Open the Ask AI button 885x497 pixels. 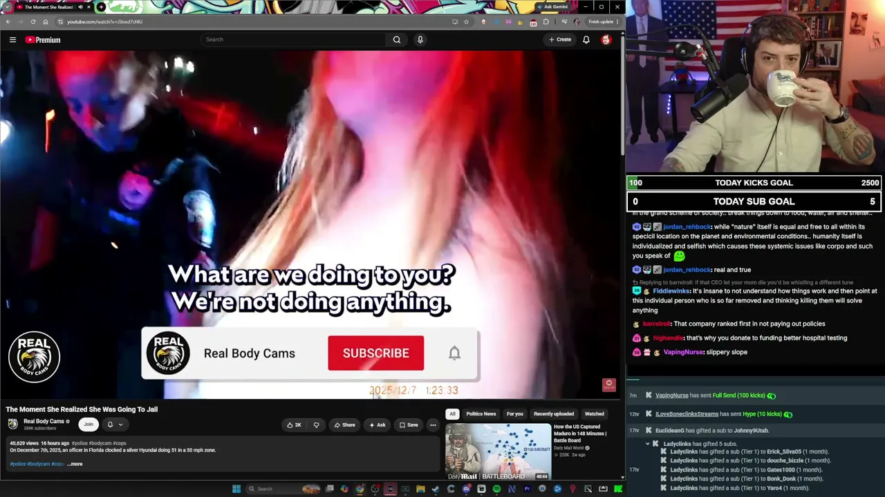click(378, 425)
